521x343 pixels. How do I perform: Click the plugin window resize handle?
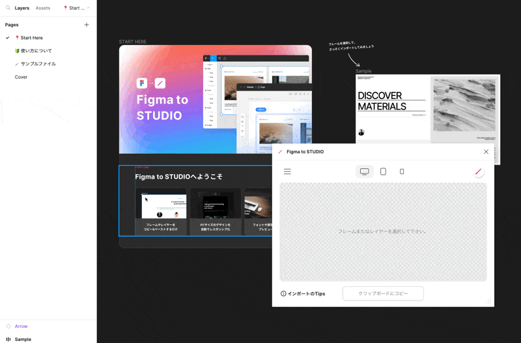(x=488, y=301)
